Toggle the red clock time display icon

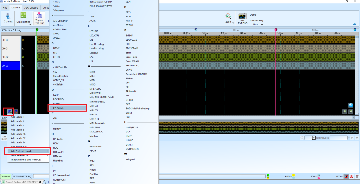pos(346,177)
